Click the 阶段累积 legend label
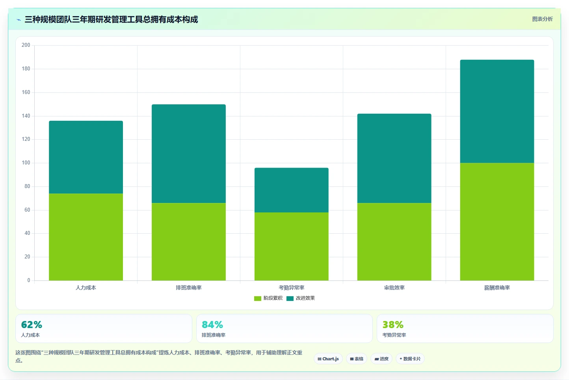This screenshot has height=380, width=569. tap(273, 298)
